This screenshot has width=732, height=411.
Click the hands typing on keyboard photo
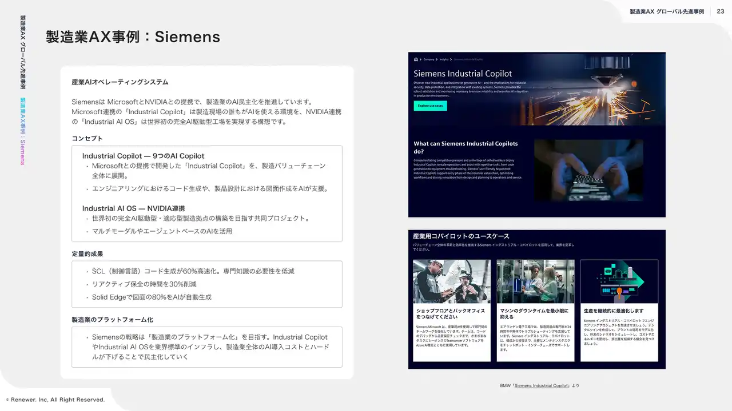[588, 170]
